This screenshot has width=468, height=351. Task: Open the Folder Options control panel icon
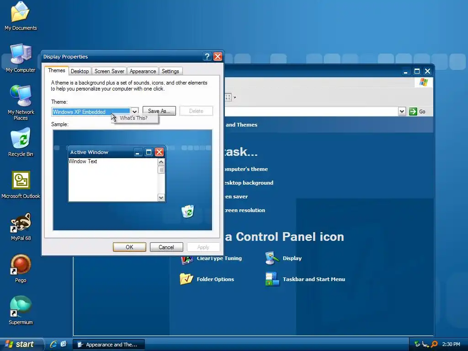pyautogui.click(x=186, y=279)
